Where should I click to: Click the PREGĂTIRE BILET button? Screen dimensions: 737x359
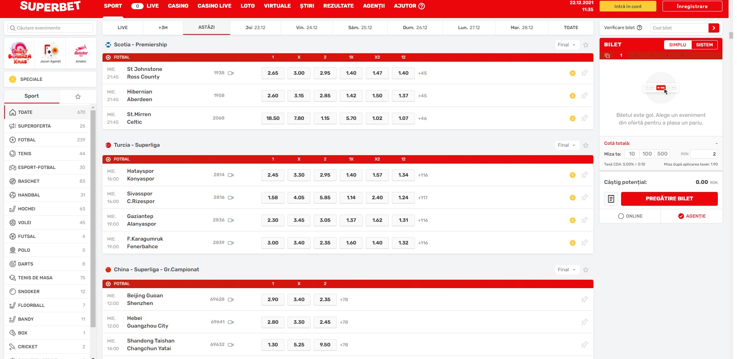click(669, 199)
